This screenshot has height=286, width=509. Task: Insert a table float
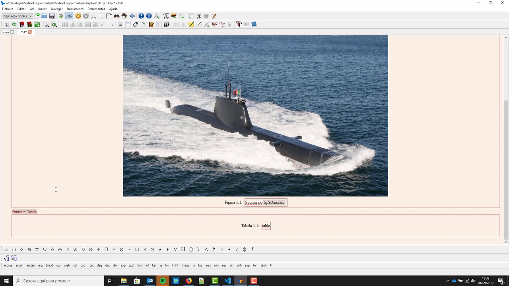tap(128, 24)
